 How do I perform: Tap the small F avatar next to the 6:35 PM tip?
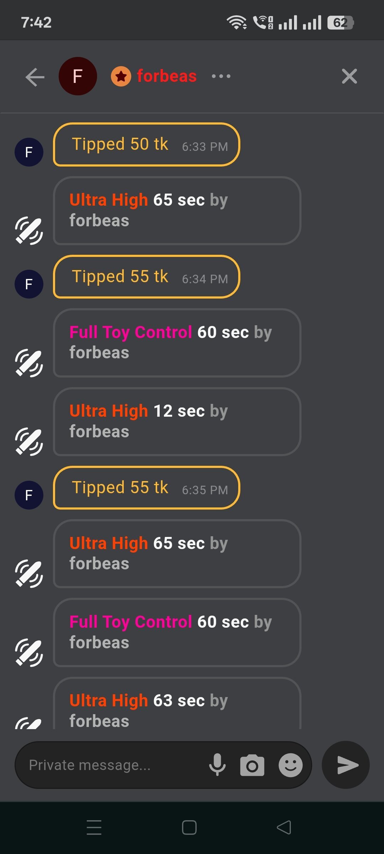click(x=29, y=495)
